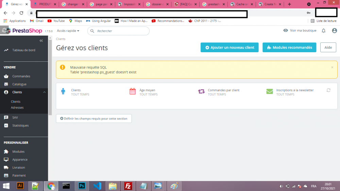Click the Catalogue store icon

(x=6, y=84)
